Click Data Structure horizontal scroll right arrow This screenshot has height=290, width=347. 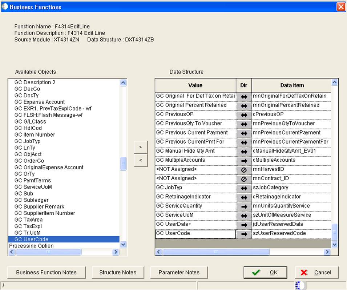coord(327,252)
